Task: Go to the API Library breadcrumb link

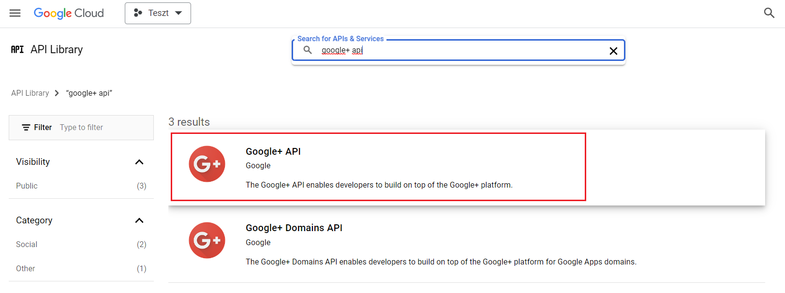Action: [x=30, y=93]
